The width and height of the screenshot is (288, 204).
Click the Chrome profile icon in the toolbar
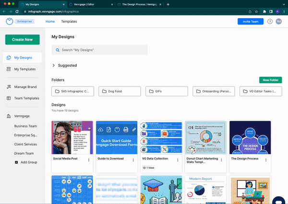(x=278, y=11)
